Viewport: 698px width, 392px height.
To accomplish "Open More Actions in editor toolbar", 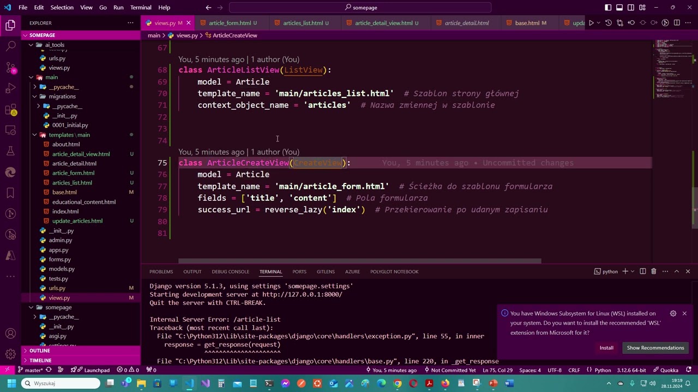I will [x=688, y=23].
